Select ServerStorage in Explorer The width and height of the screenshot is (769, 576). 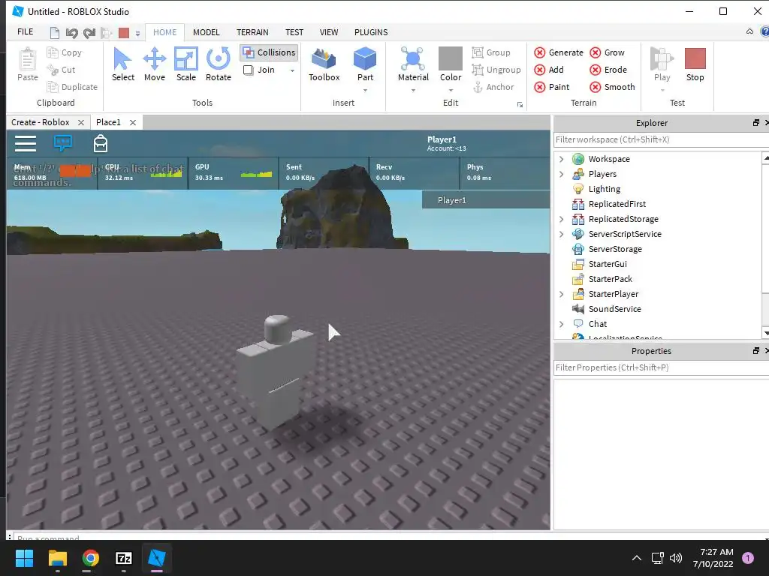tap(615, 249)
